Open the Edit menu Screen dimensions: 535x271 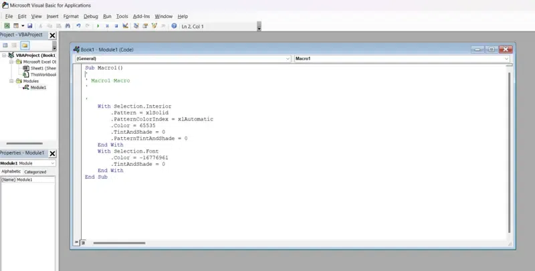coord(22,16)
